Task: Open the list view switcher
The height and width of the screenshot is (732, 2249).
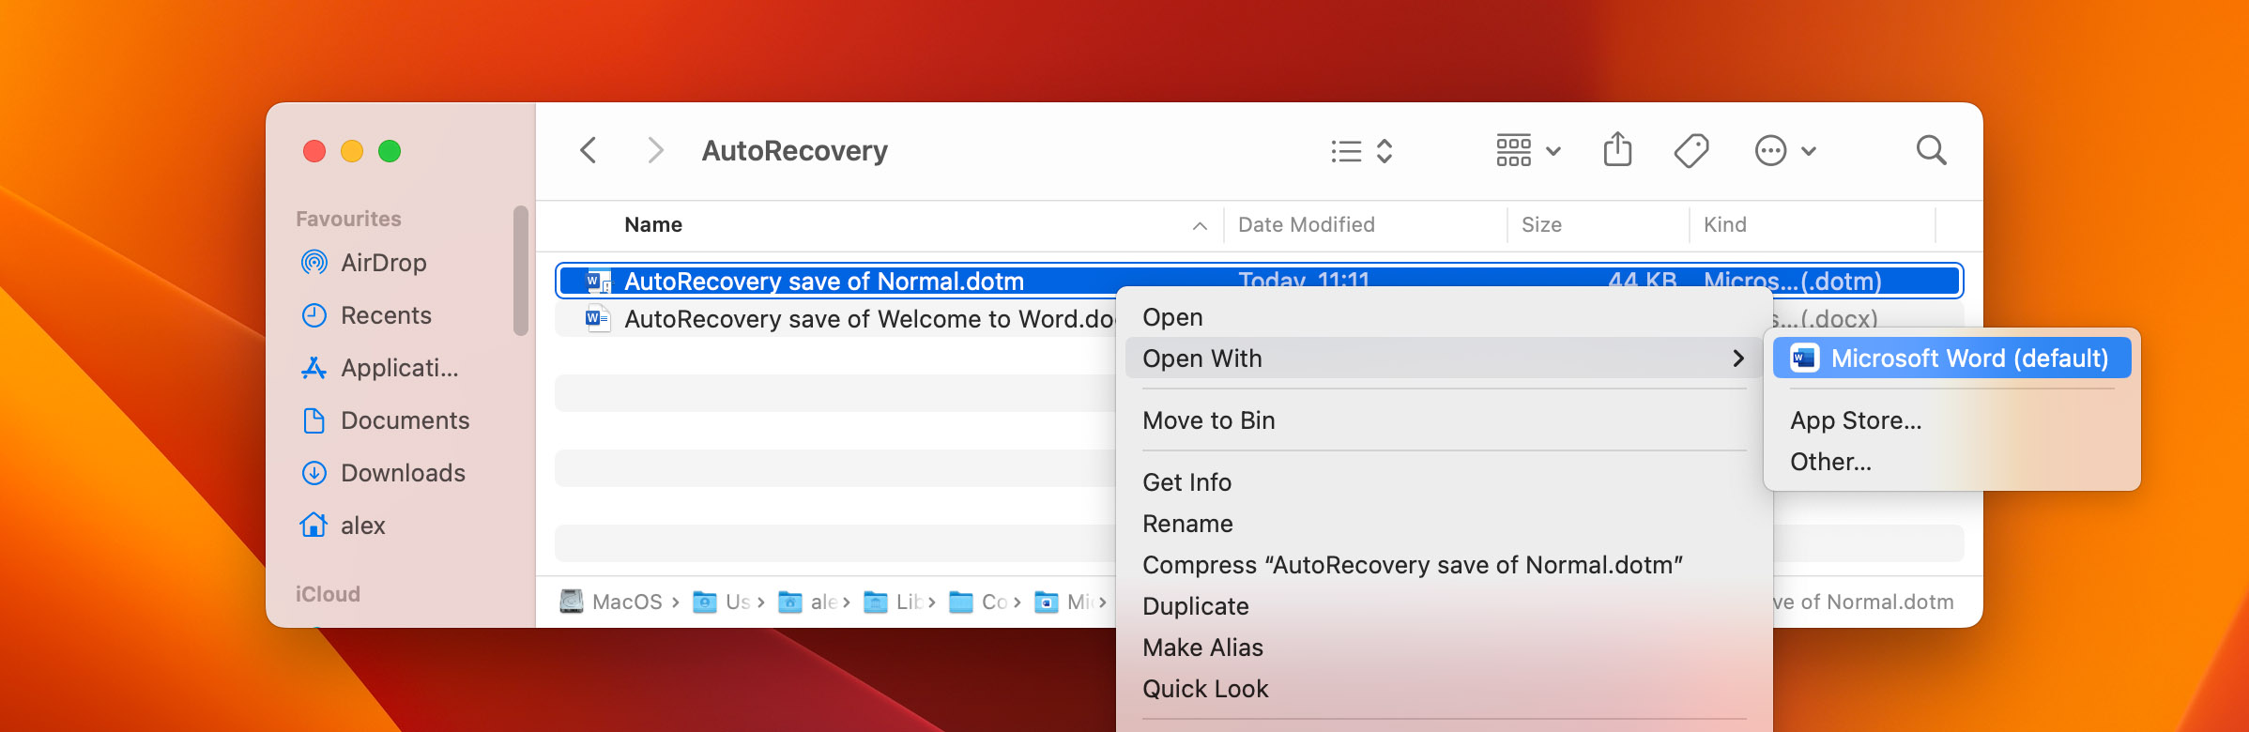Action: click(x=1361, y=151)
